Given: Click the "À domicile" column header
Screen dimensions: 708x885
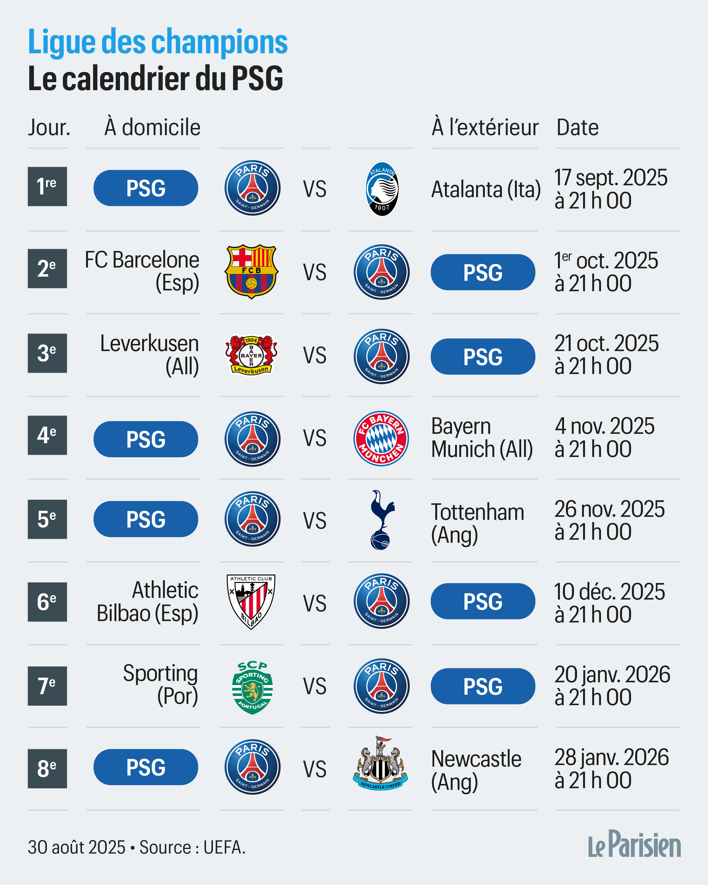Looking at the screenshot, I should tap(152, 127).
